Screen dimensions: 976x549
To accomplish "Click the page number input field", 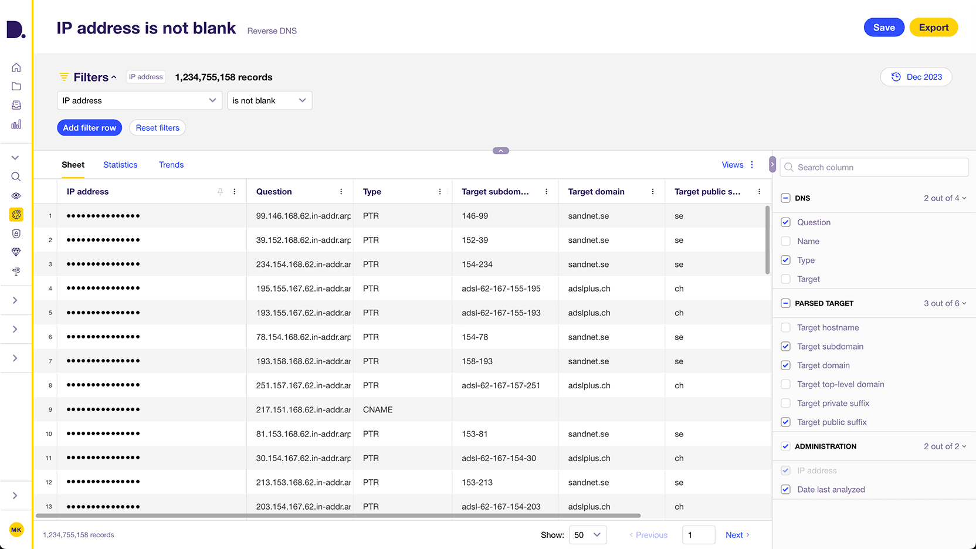I will (x=699, y=535).
